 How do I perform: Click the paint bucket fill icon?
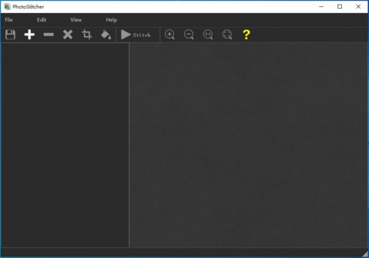pyautogui.click(x=106, y=34)
